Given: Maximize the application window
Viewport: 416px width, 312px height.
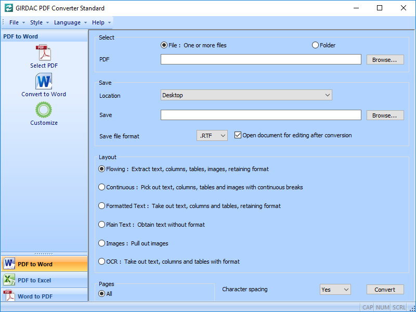Looking at the screenshot, I should [380, 8].
